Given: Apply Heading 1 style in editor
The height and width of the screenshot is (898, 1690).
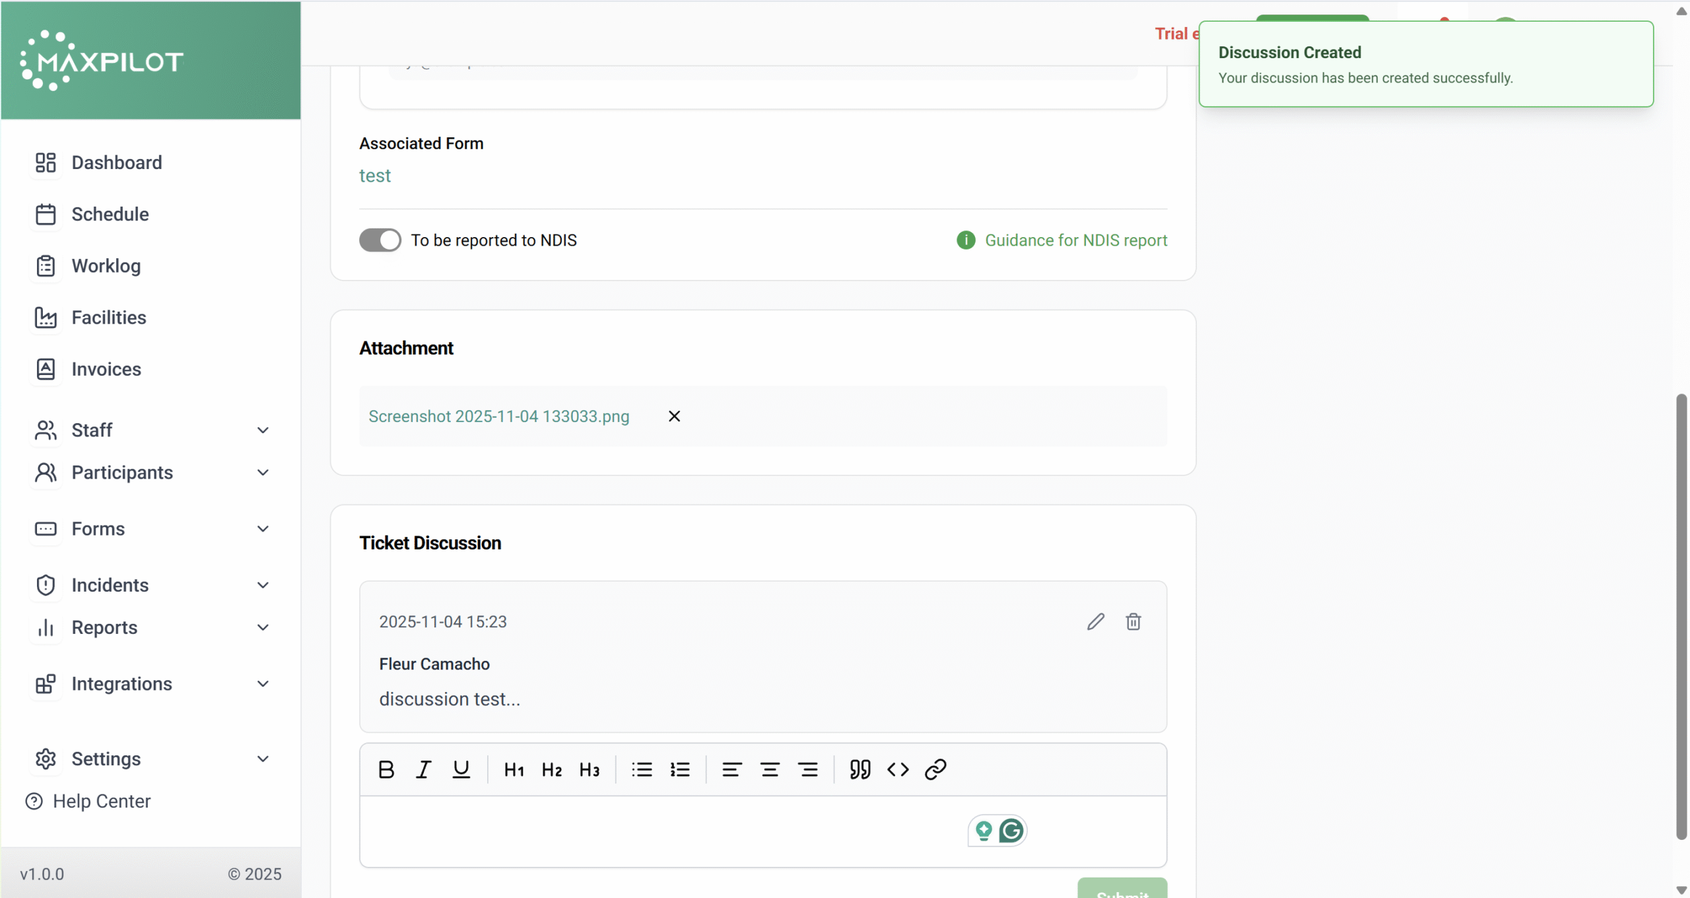Looking at the screenshot, I should (514, 769).
